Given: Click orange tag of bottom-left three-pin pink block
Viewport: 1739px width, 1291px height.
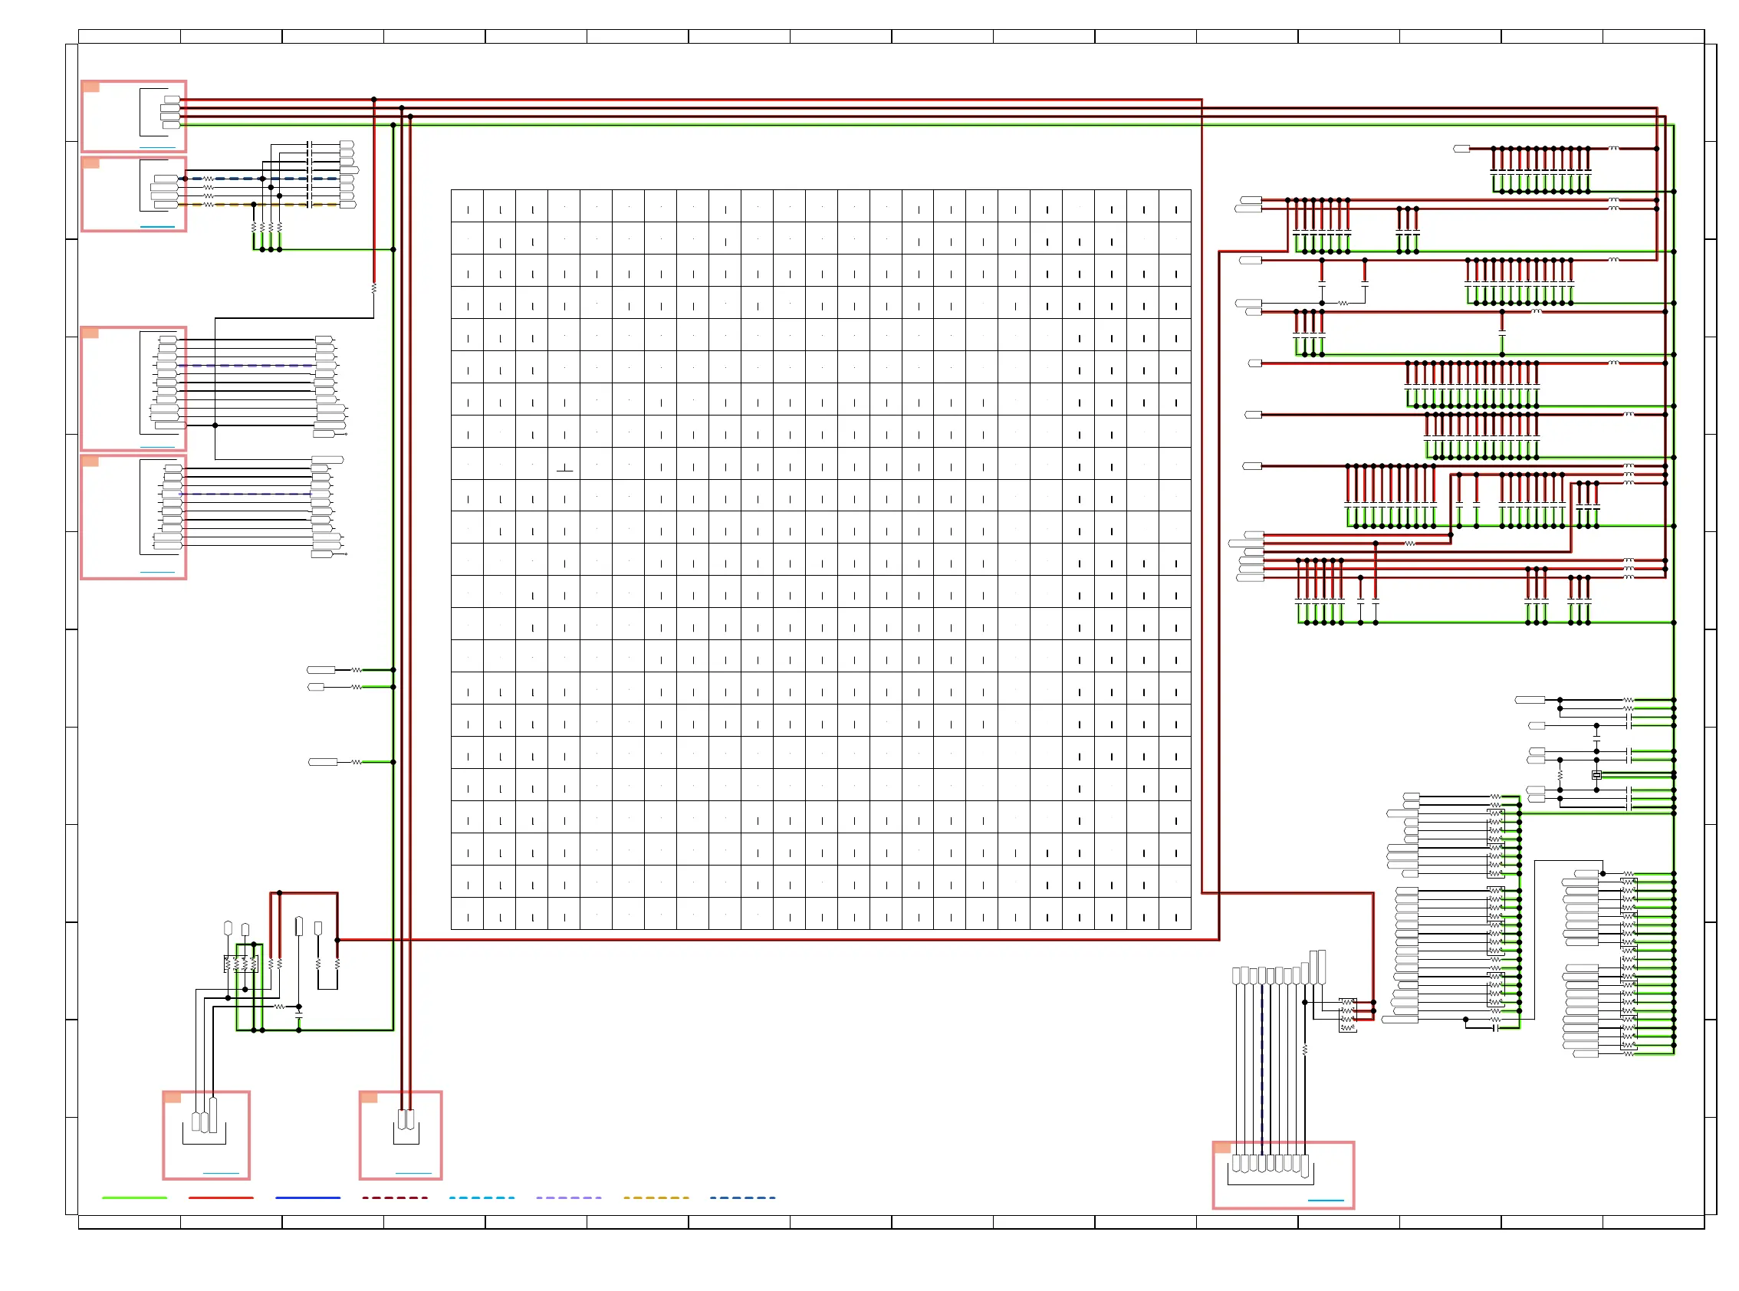Looking at the screenshot, I should coord(172,1097).
